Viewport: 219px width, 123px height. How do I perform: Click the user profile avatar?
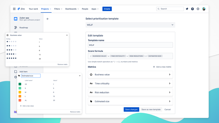coord(204,9)
